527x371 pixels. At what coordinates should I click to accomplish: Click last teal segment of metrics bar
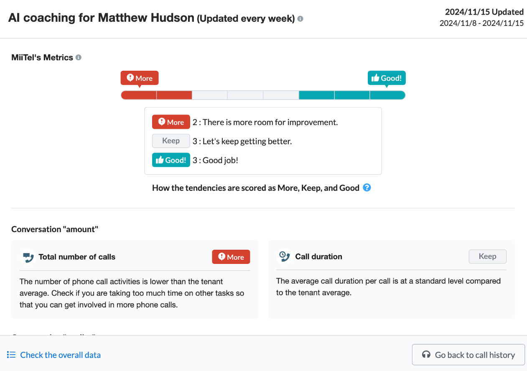coord(387,95)
